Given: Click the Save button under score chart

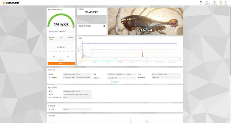Looking at the screenshot, I should pos(68,56).
